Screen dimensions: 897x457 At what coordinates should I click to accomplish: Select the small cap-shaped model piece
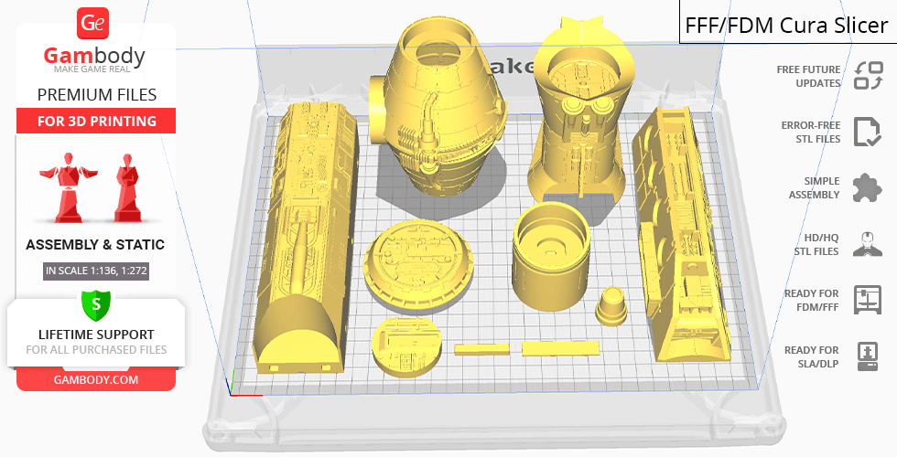(x=611, y=304)
